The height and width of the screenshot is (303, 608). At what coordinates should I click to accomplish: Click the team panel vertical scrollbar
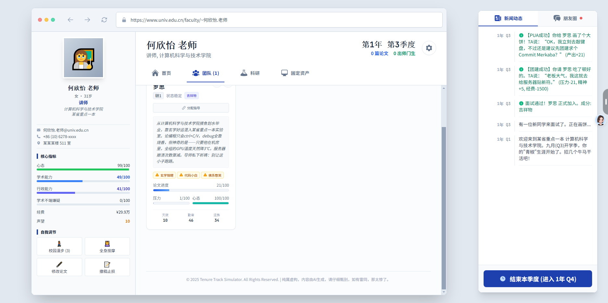pos(444,207)
